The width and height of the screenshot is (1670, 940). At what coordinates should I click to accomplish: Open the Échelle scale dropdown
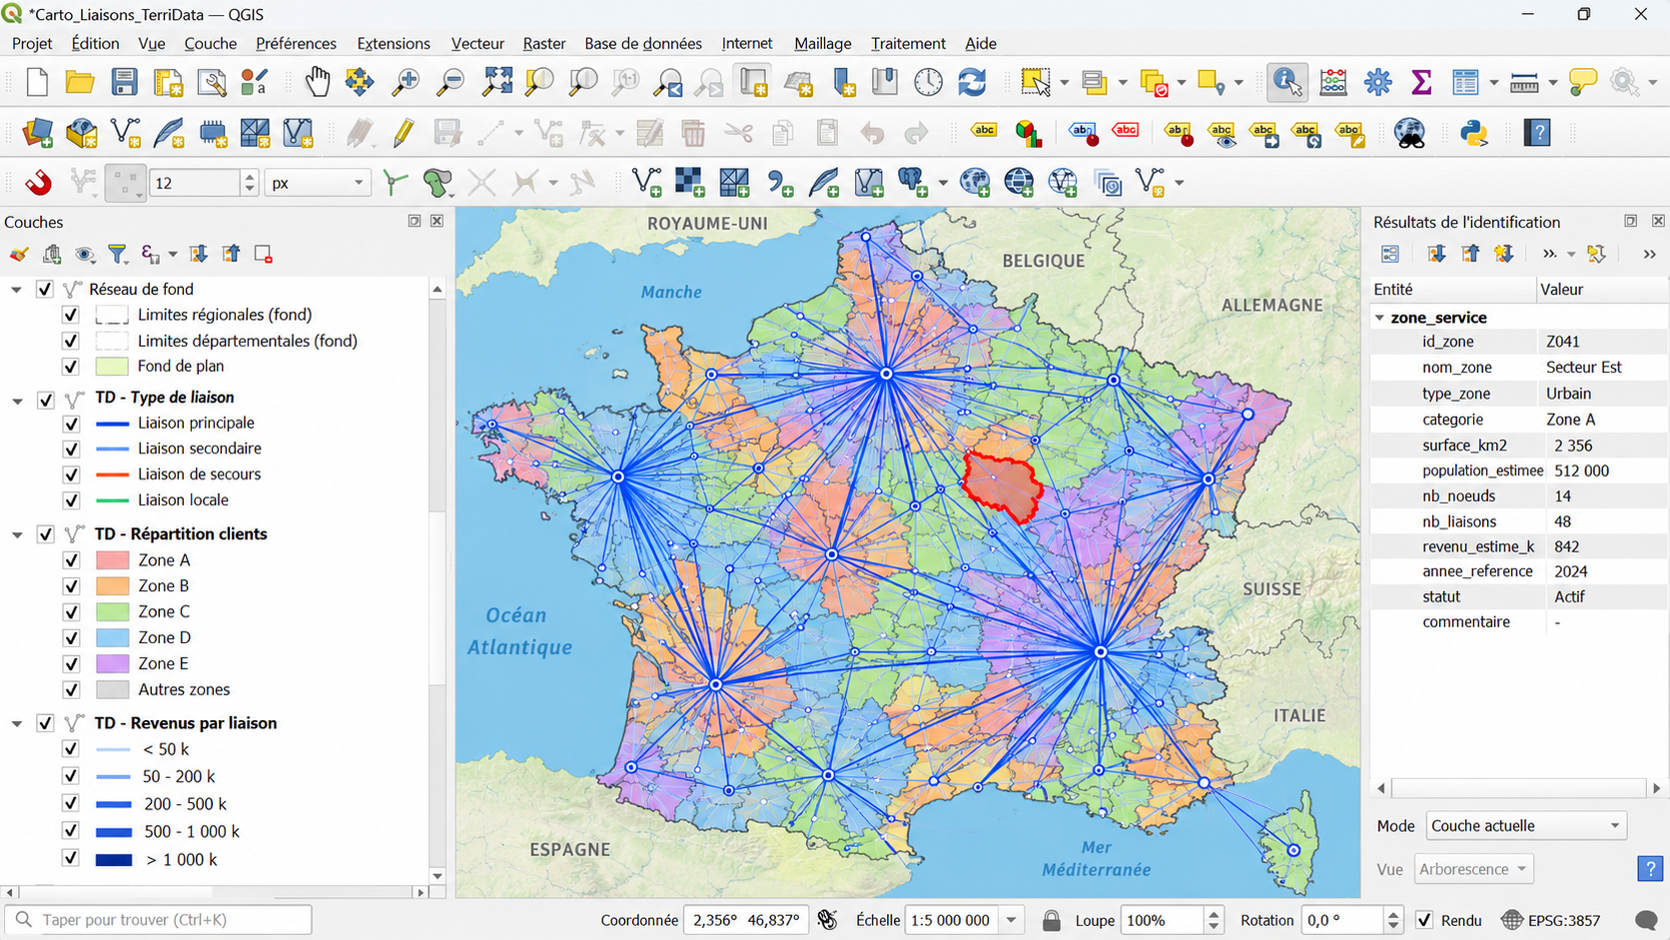(1011, 920)
